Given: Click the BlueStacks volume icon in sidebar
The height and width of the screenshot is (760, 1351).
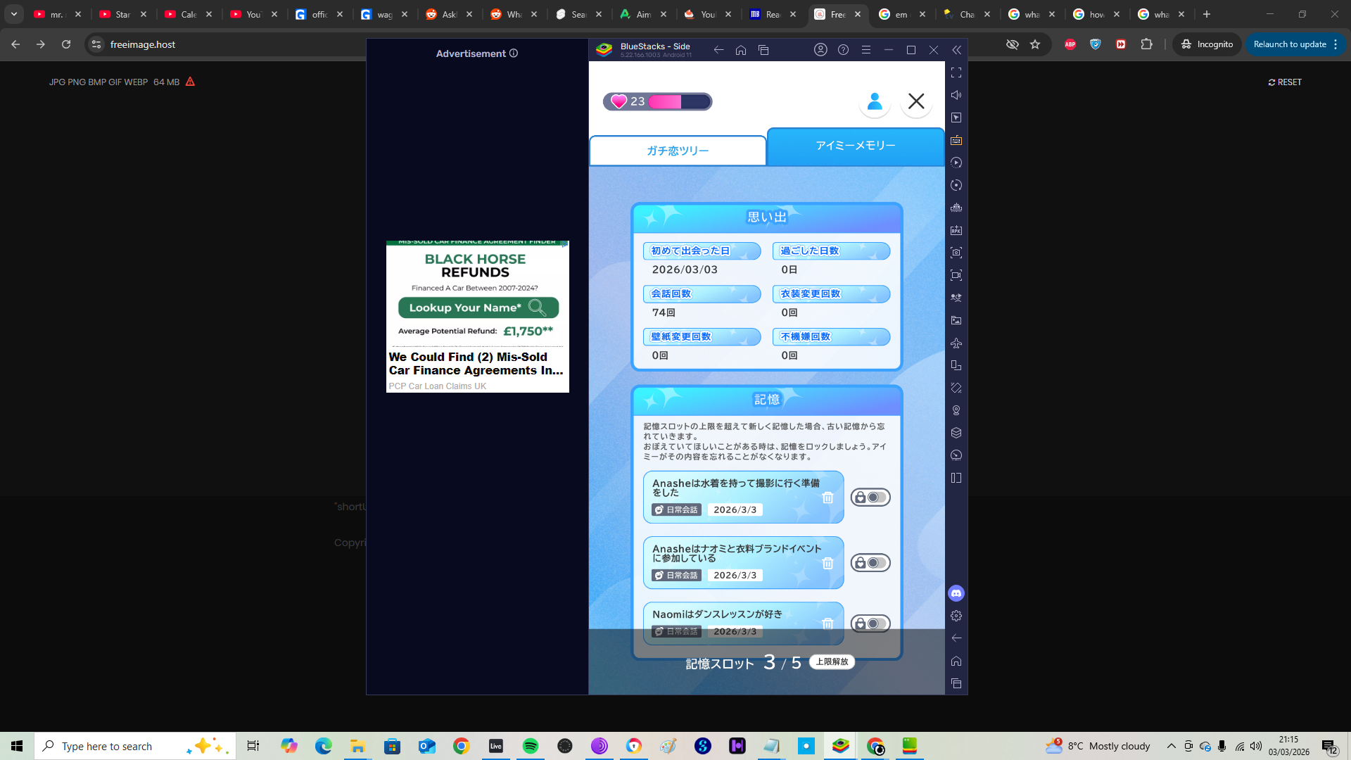Looking at the screenshot, I should 956,95.
